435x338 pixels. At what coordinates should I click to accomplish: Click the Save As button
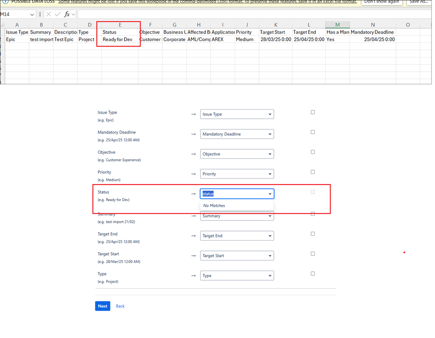pyautogui.click(x=419, y=2)
